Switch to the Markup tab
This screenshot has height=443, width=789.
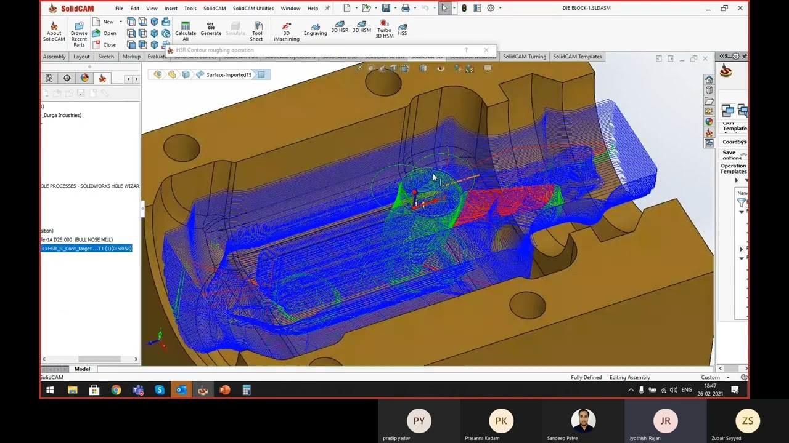(x=131, y=57)
